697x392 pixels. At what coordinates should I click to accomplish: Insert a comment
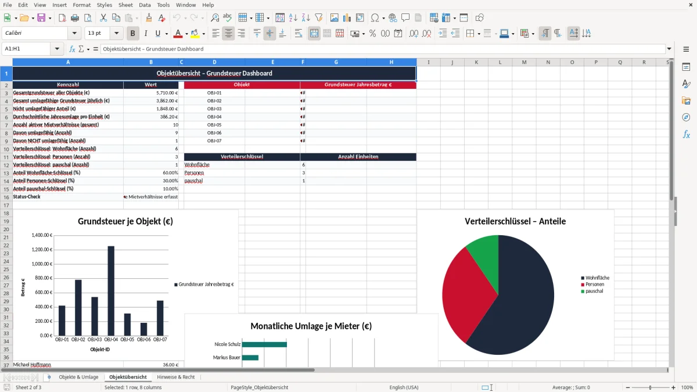tap(405, 18)
